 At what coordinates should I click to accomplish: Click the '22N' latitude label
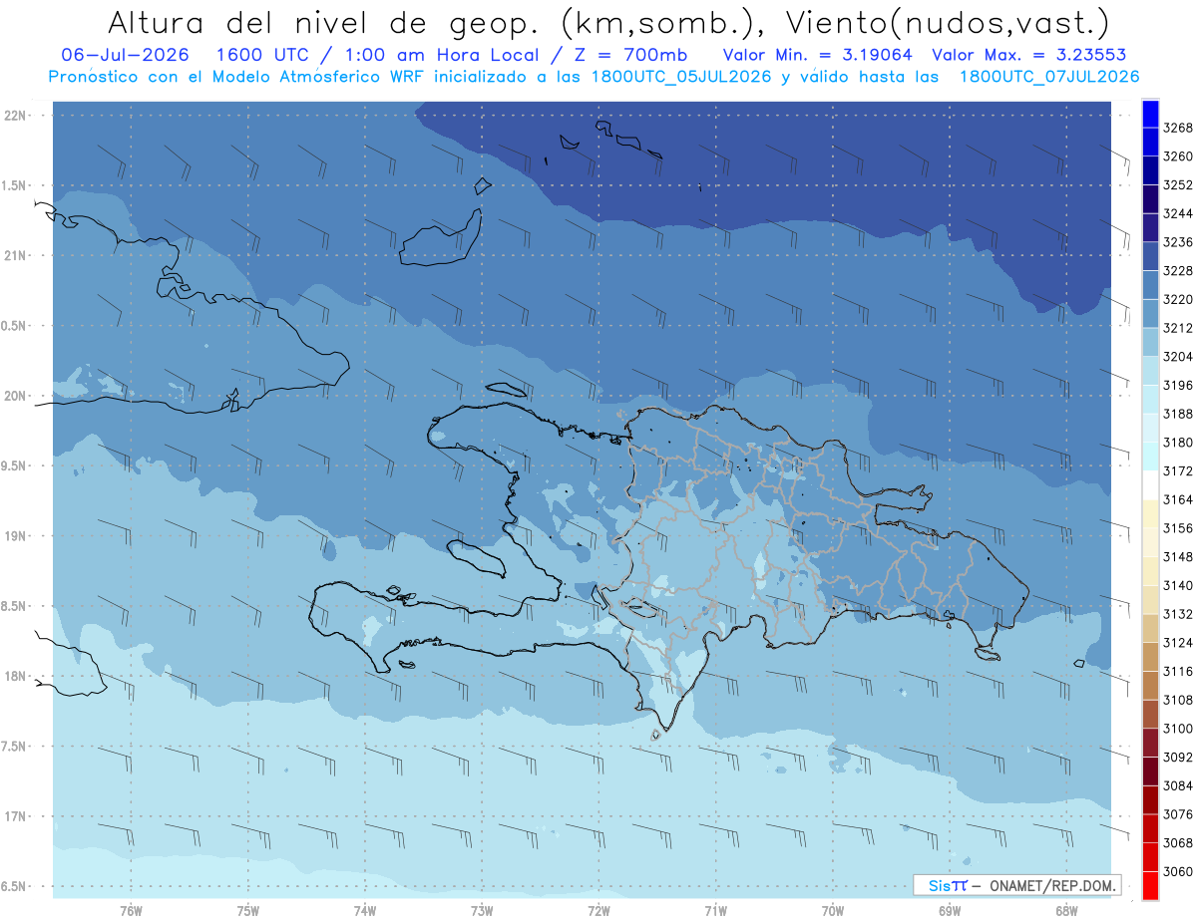[x=16, y=116]
